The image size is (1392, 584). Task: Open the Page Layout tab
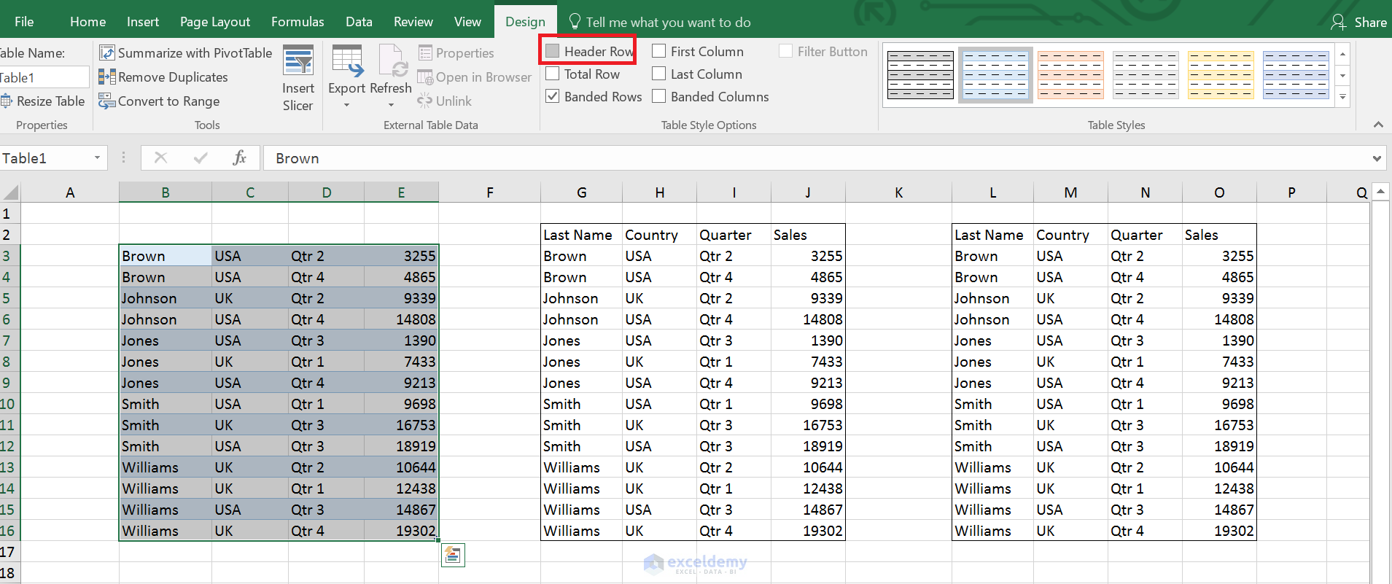(x=215, y=22)
